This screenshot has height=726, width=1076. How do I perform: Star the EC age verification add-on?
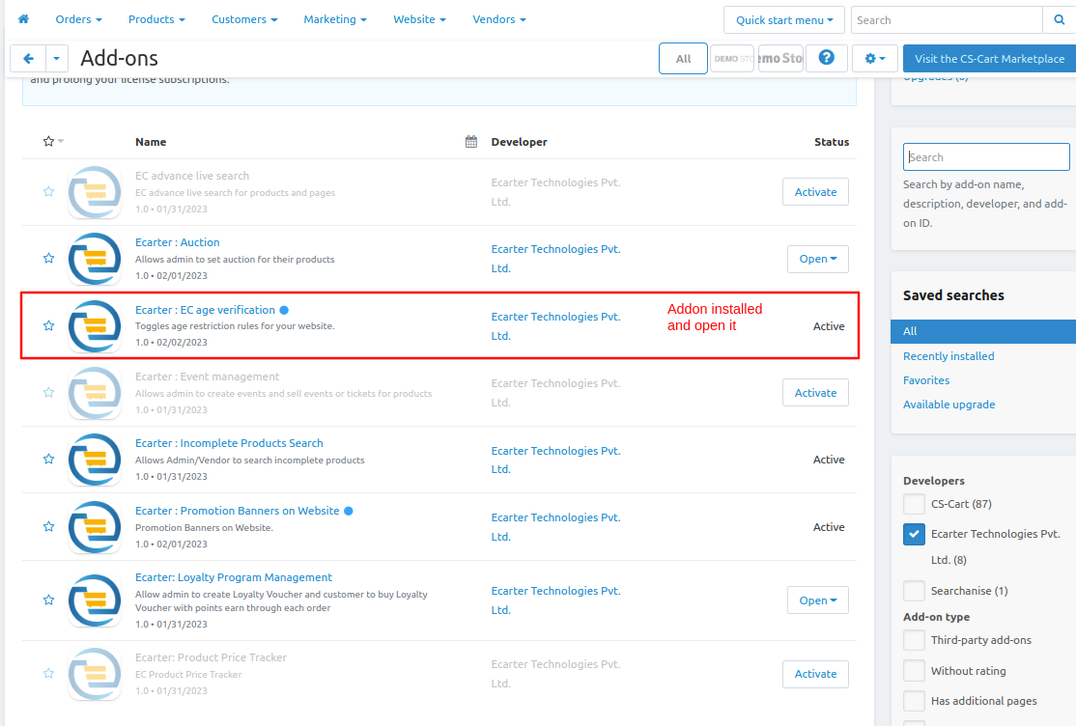tap(48, 325)
